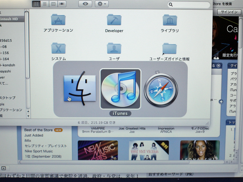The height and width of the screenshot is (182, 243).
Task: Switch Finder to column view
Action: [x=53, y=4]
